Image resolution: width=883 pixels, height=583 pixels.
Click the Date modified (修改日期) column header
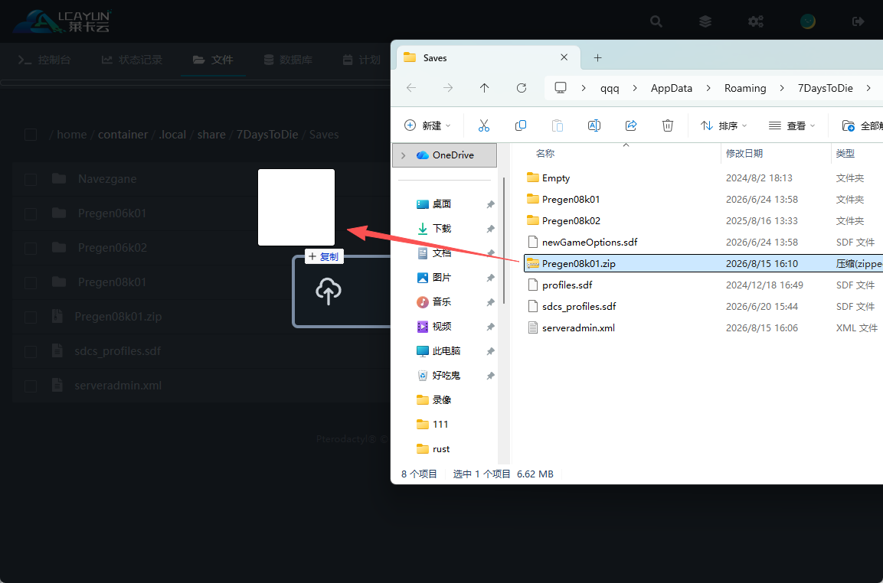pyautogui.click(x=744, y=153)
